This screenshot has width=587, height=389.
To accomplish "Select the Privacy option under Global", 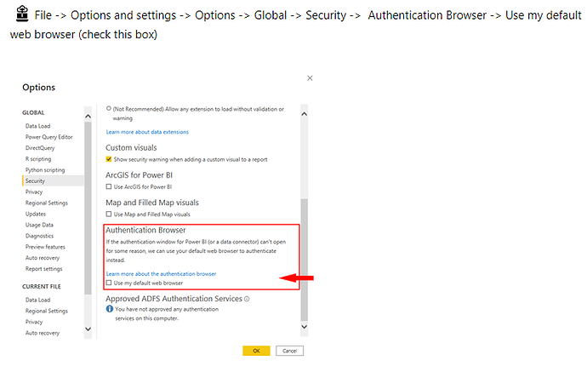I will (x=34, y=192).
